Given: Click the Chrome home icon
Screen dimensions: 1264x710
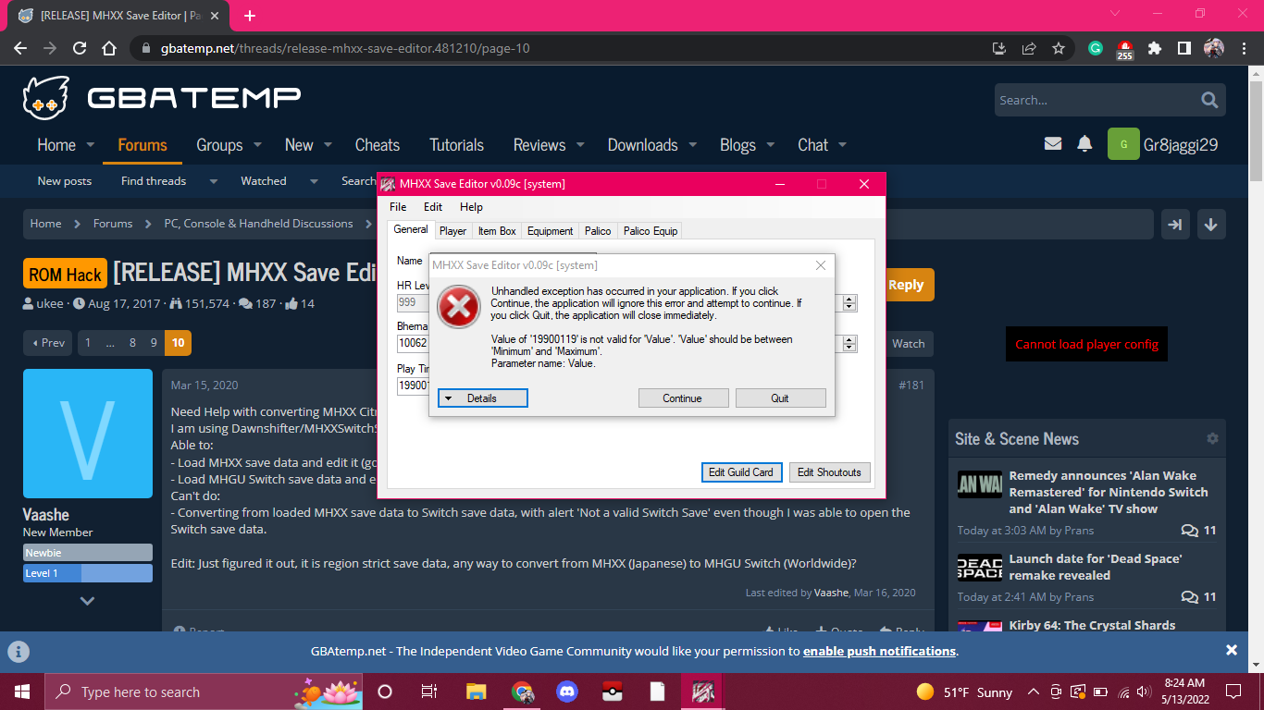Looking at the screenshot, I should 109,48.
